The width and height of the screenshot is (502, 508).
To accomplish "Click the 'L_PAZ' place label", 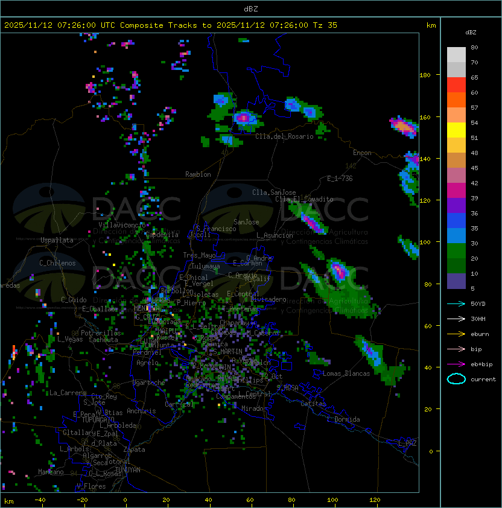I will pos(407,443).
